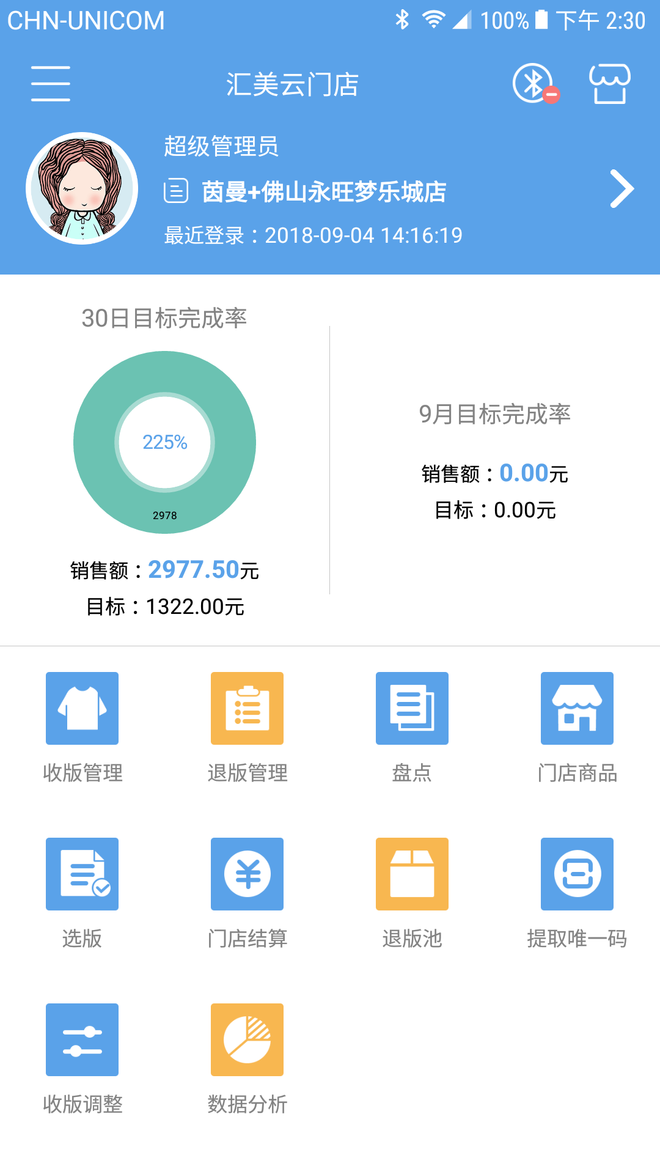This screenshot has height=1174, width=660.
Task: Tap the store name 茵曼+佛山永旺梦乐城店
Action: tap(324, 192)
